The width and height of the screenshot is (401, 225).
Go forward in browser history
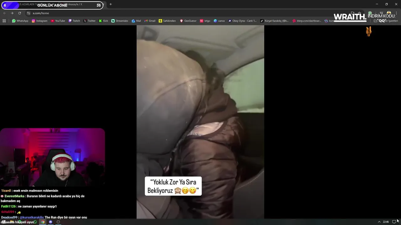12,13
